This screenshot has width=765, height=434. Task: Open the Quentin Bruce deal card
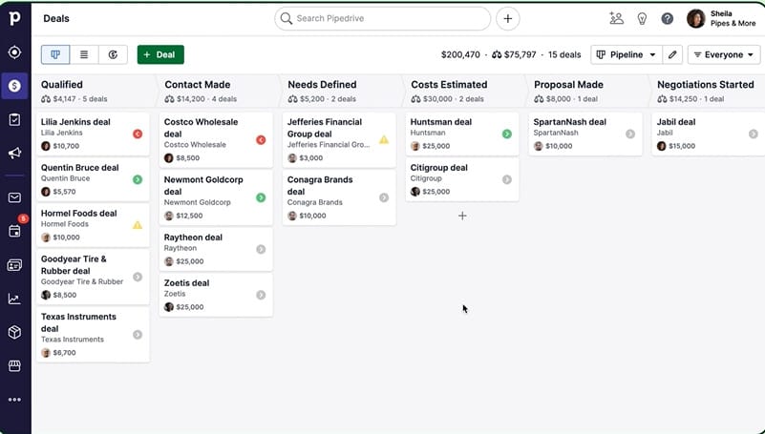(x=93, y=179)
